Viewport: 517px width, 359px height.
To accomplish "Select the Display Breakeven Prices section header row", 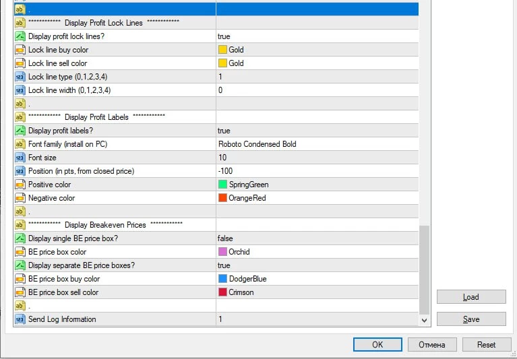I will click(x=113, y=225).
